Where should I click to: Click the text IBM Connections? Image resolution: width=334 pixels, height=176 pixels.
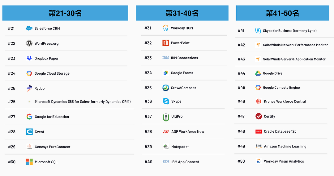tap(184, 58)
